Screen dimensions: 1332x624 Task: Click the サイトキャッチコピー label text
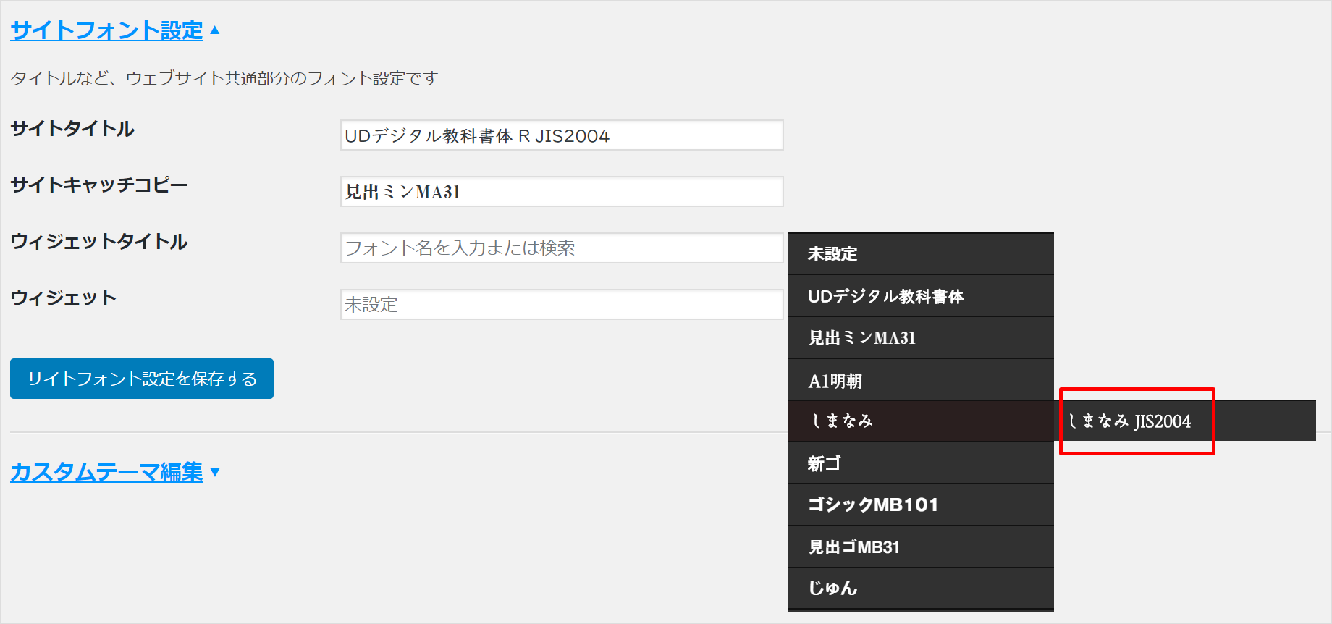[x=99, y=185]
